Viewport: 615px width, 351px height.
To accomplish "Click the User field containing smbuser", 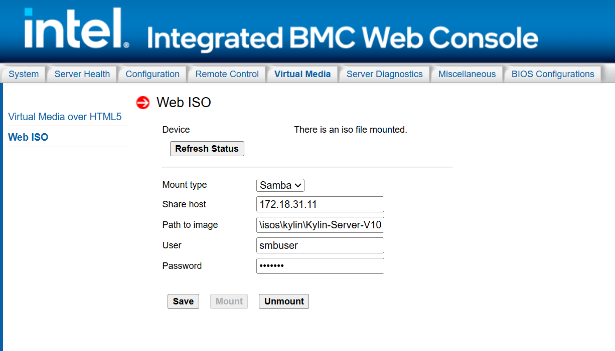I will 320,245.
